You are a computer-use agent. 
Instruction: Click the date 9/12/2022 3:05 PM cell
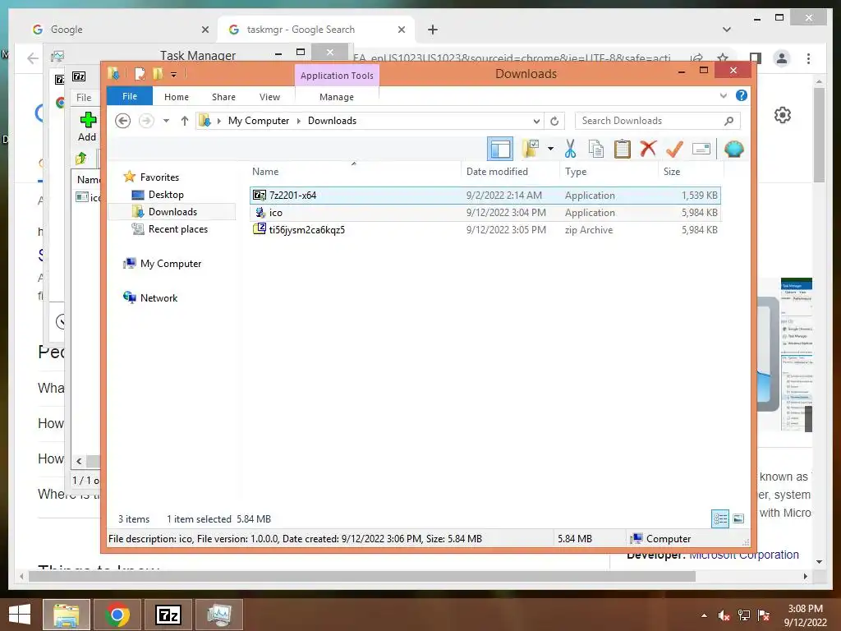coord(506,230)
